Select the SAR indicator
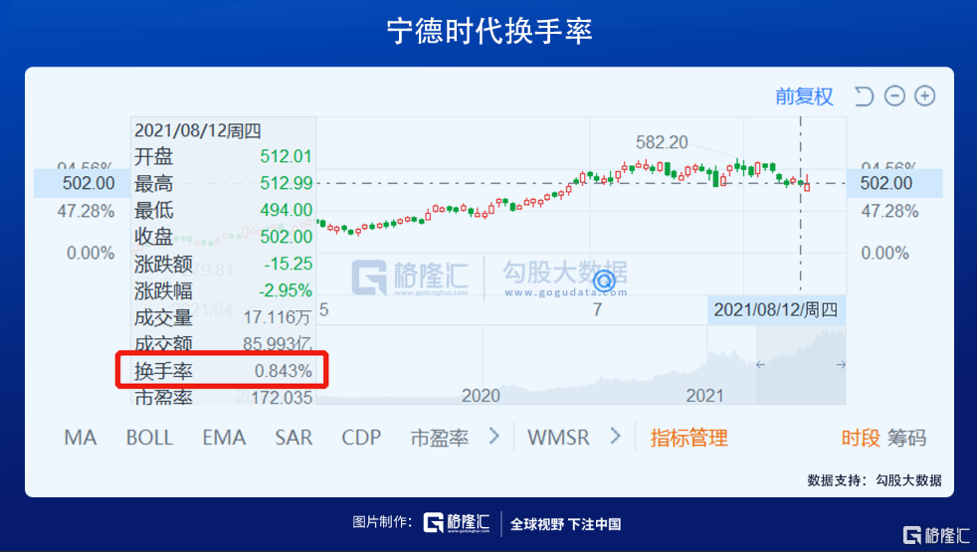This screenshot has width=977, height=552. click(293, 438)
